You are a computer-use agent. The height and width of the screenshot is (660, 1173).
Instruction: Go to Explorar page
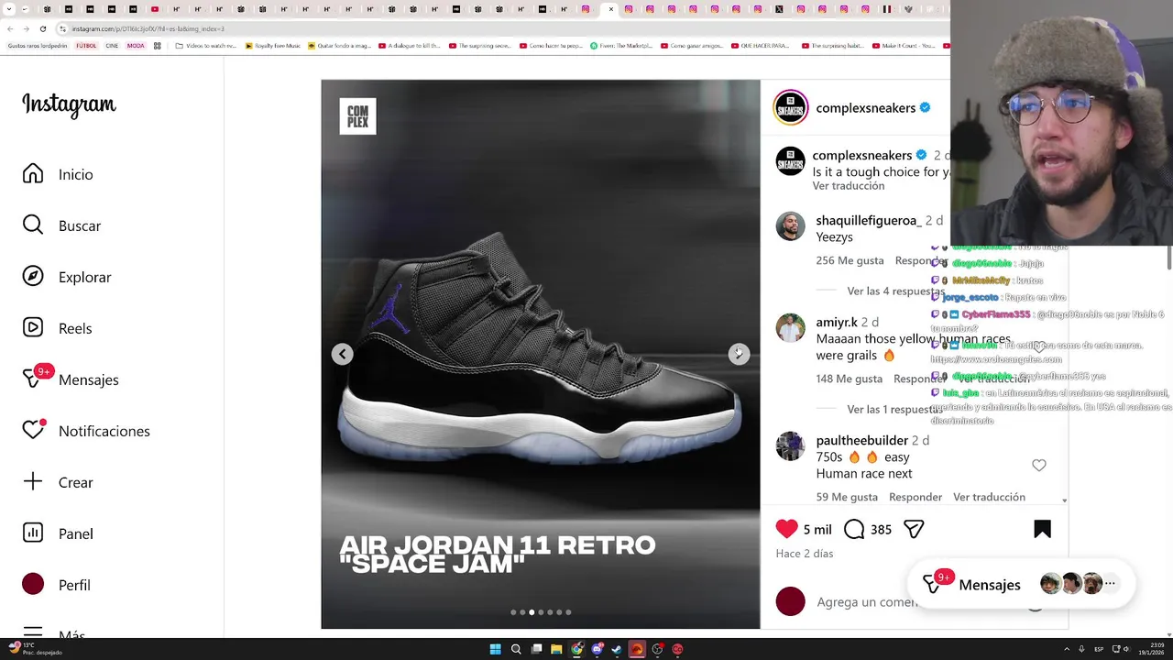pyautogui.click(x=67, y=277)
